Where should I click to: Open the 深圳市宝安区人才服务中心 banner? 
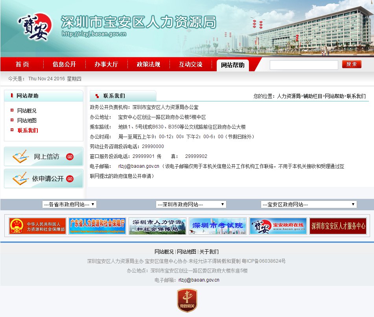coord(338,225)
